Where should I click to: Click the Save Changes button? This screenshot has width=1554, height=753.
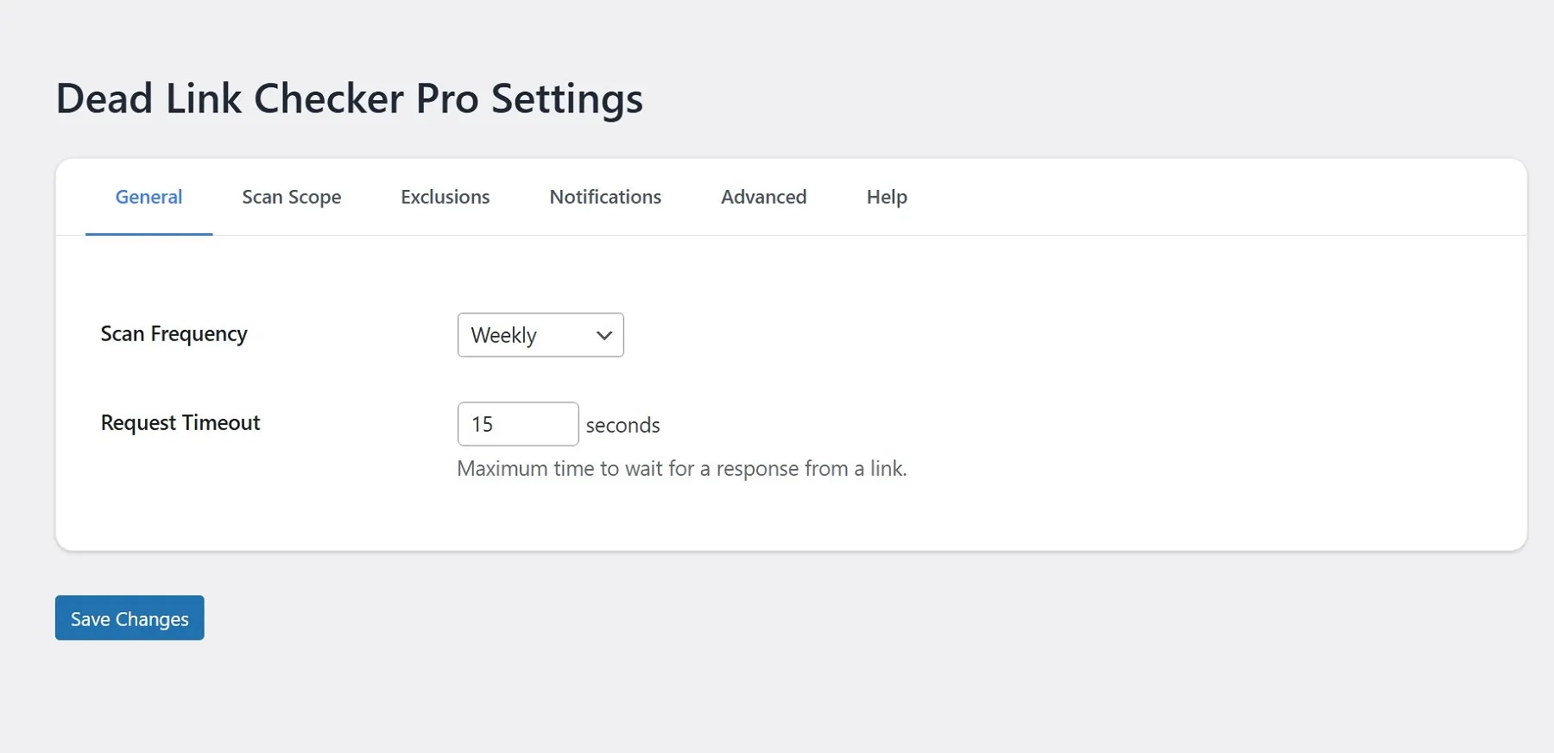(129, 617)
